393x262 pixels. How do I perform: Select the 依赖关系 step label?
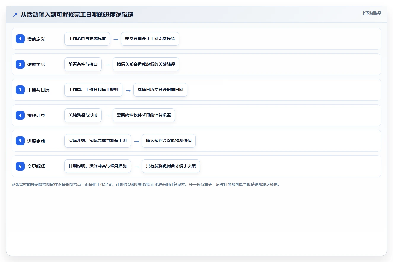36,64
